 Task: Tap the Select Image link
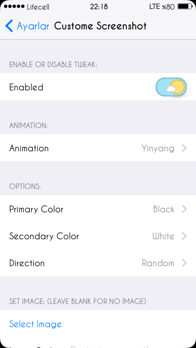[35, 324]
